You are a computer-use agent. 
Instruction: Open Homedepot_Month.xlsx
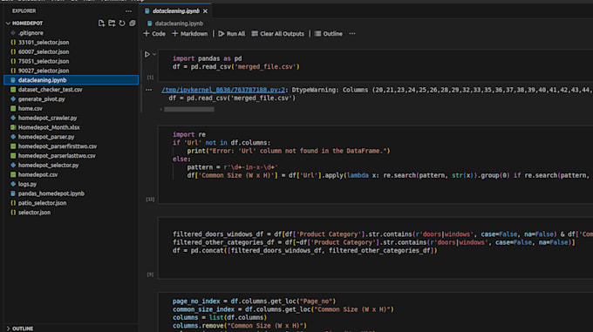49,127
